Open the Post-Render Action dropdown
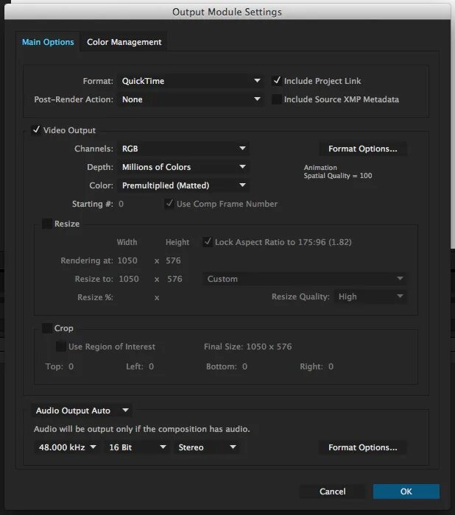Screen dimensions: 455x515 tap(191, 99)
